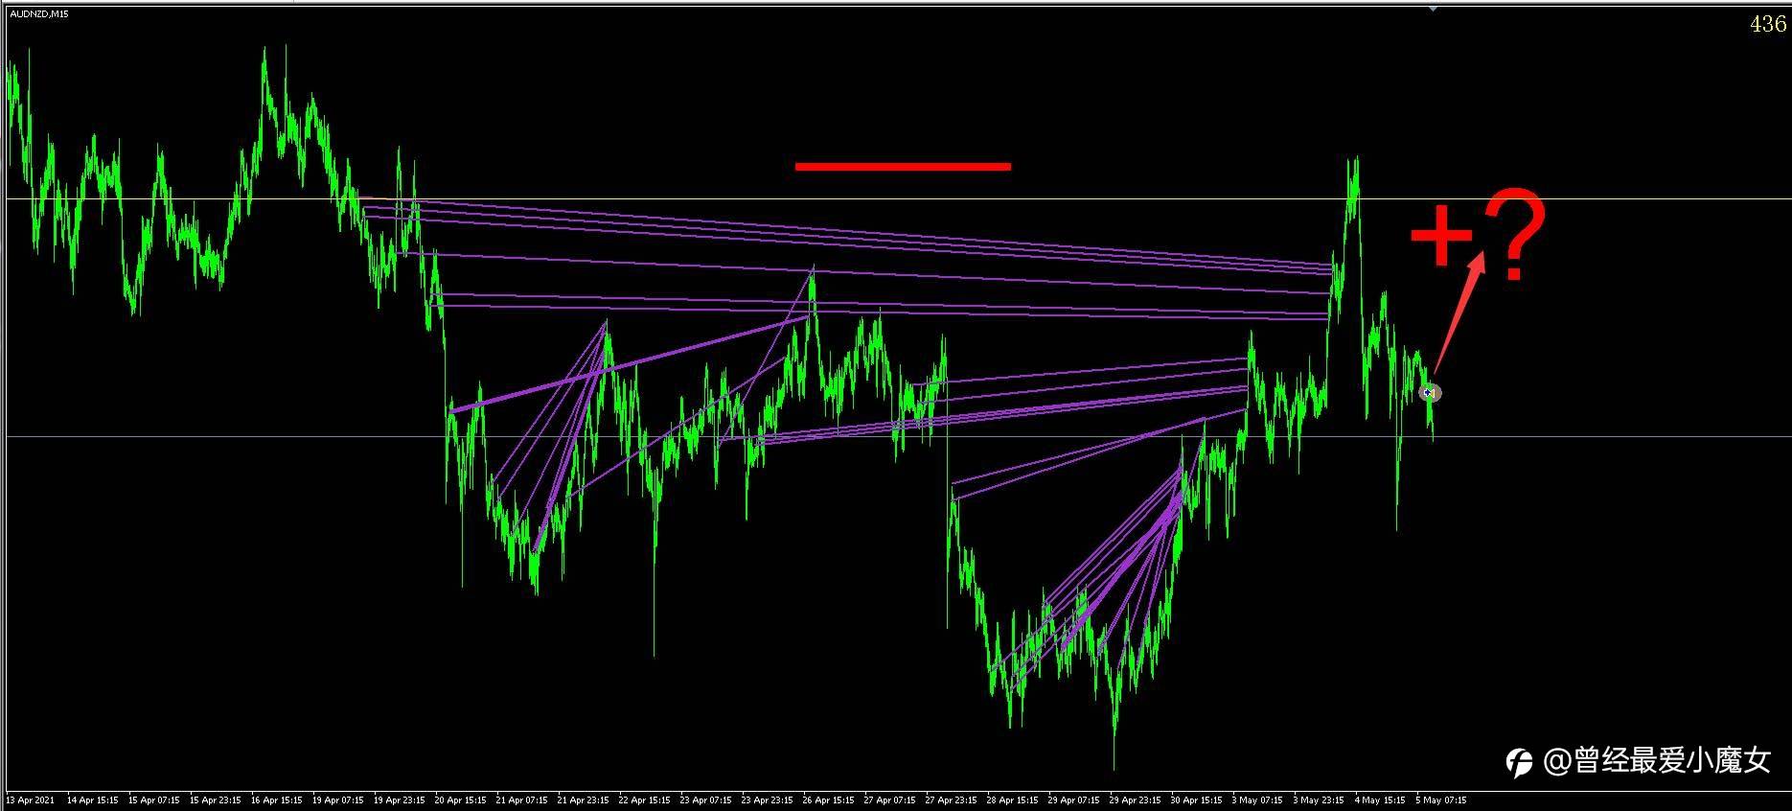Click the 29 Apr 07:15 time label
The height and width of the screenshot is (811, 1792).
(x=1073, y=799)
